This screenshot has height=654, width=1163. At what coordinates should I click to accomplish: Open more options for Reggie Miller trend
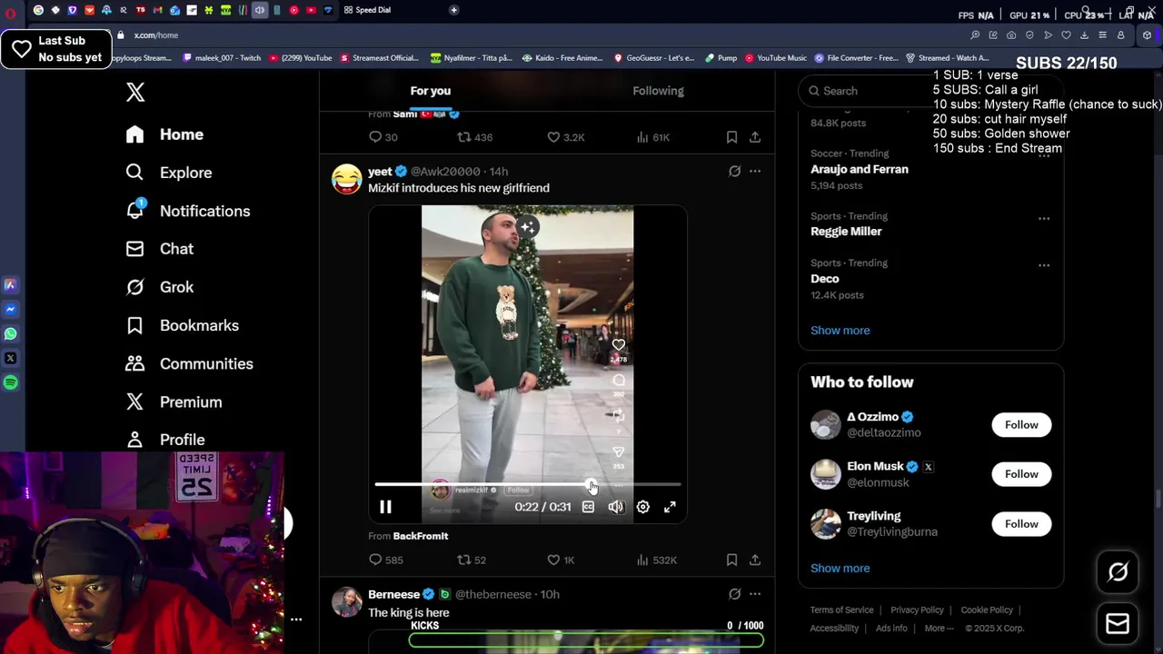tap(1044, 219)
